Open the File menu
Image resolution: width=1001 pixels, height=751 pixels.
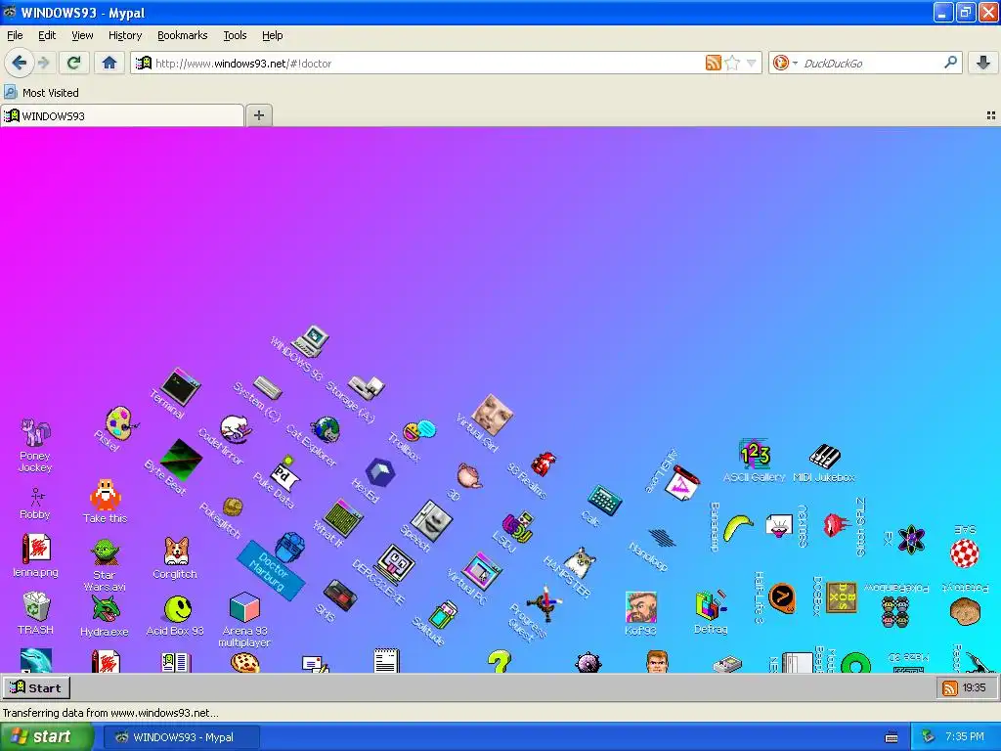tap(15, 35)
